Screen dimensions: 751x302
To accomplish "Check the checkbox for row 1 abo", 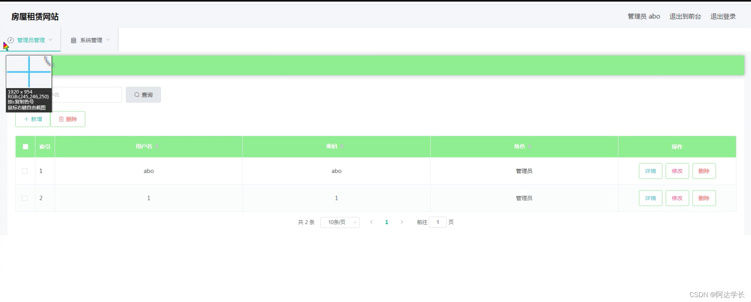I will pos(25,171).
